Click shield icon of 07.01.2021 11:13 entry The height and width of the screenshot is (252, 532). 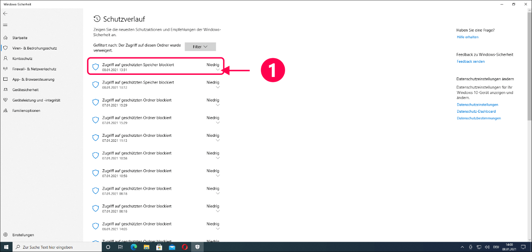coord(95,138)
